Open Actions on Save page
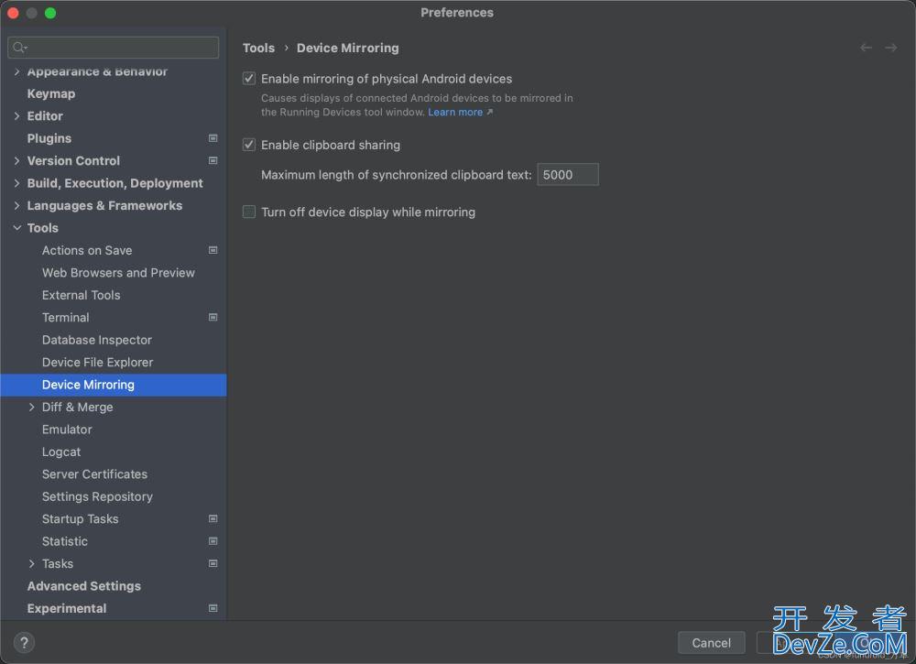916x664 pixels. (x=87, y=250)
